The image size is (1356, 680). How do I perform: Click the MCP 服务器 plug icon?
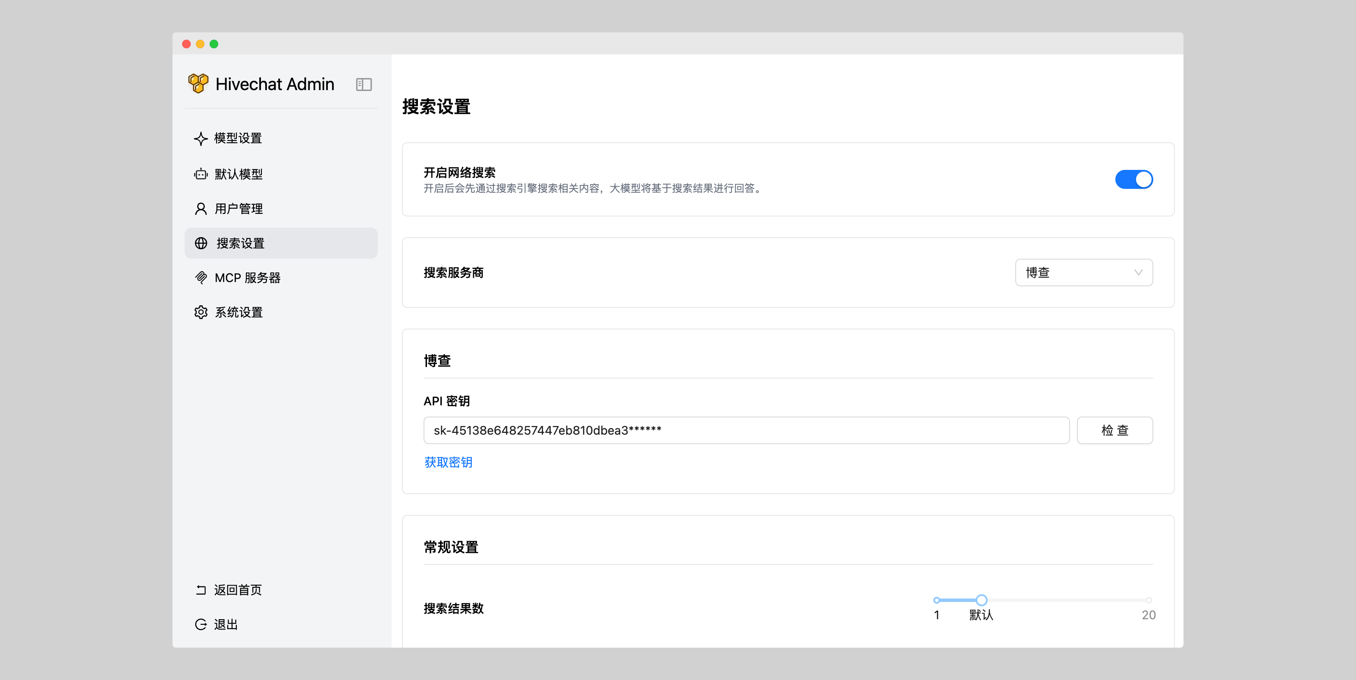tap(201, 277)
